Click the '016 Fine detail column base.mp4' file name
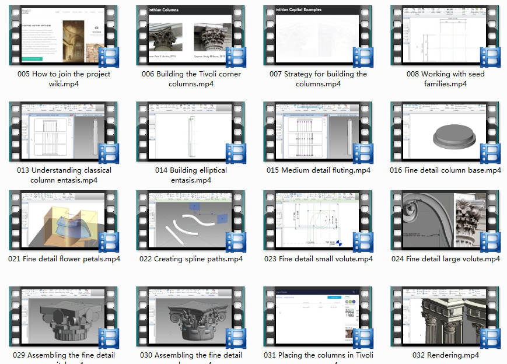Image resolution: width=507 pixels, height=364 pixels. coord(445,170)
